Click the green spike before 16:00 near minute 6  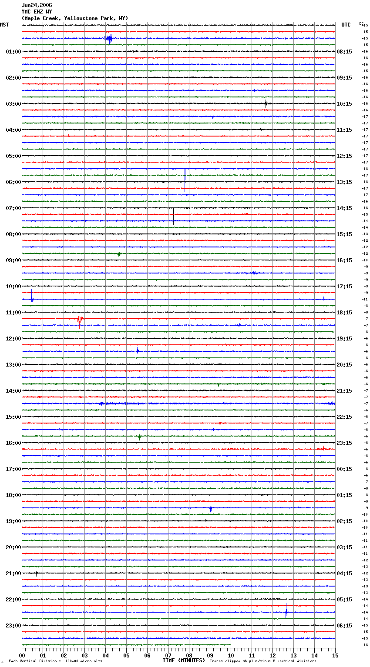pyautogui.click(x=139, y=436)
